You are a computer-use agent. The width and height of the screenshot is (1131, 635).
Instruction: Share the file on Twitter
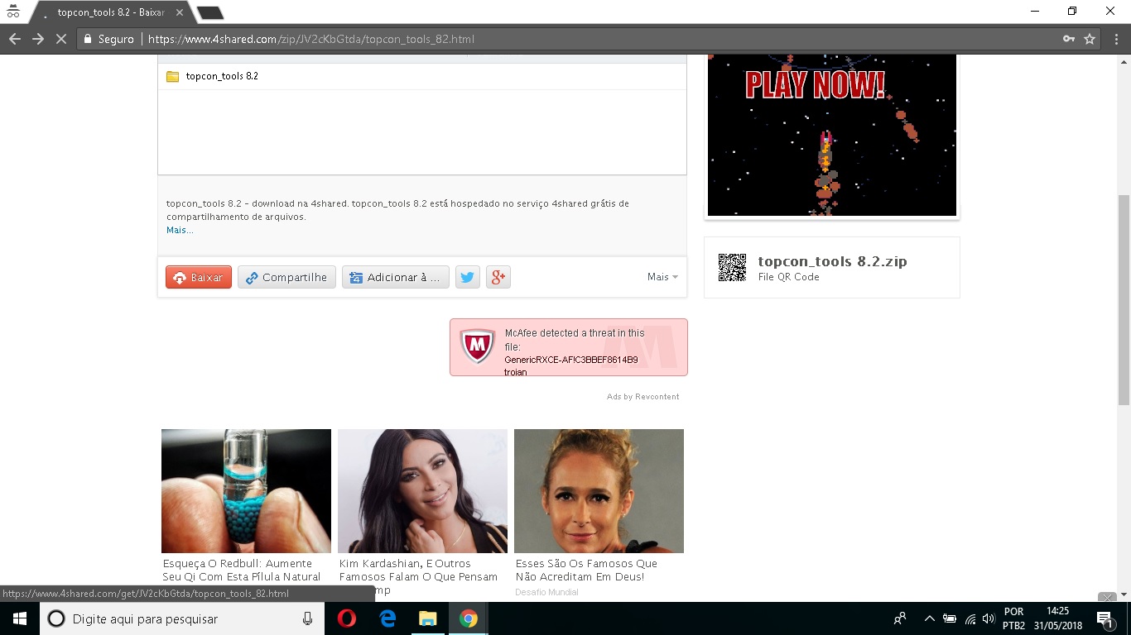click(468, 277)
